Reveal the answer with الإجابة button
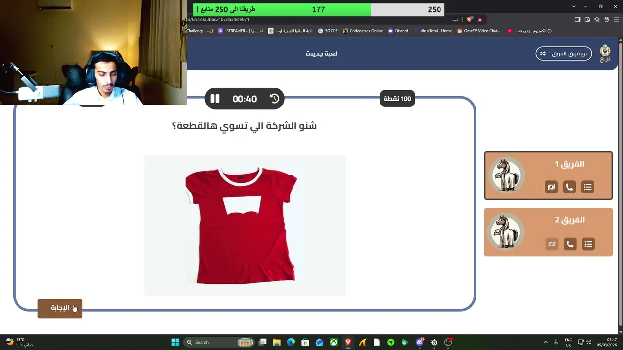 click(x=60, y=308)
